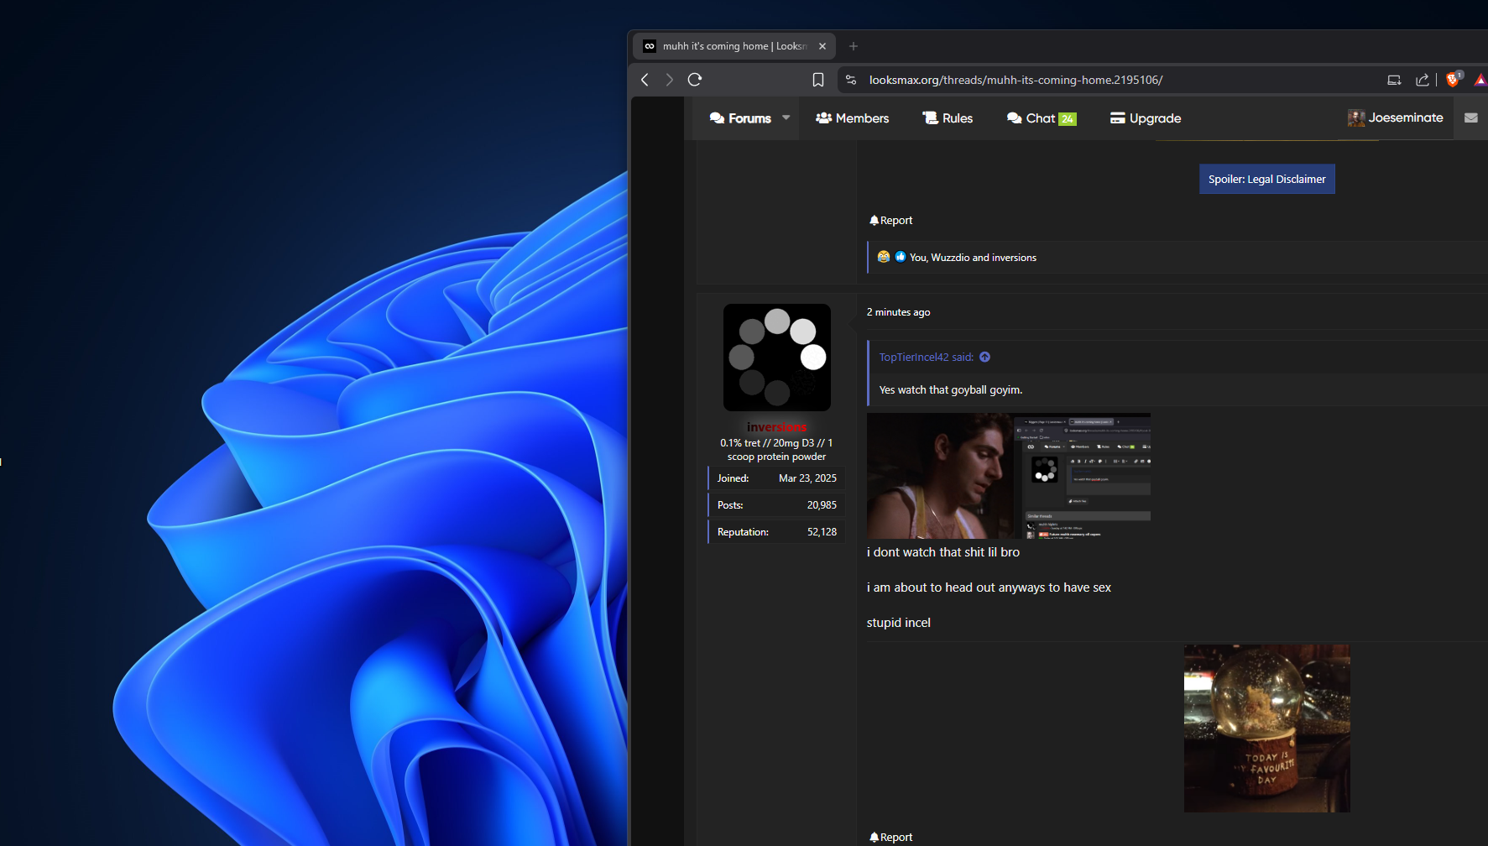Jump to quoted post via up-arrow icon
1488x846 pixels.
pyautogui.click(x=985, y=358)
